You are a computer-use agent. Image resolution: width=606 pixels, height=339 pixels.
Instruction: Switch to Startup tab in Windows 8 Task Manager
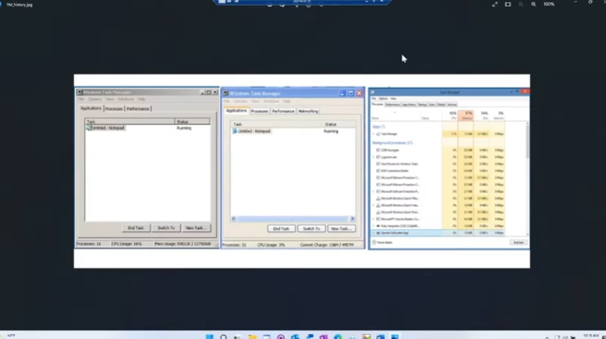click(423, 104)
